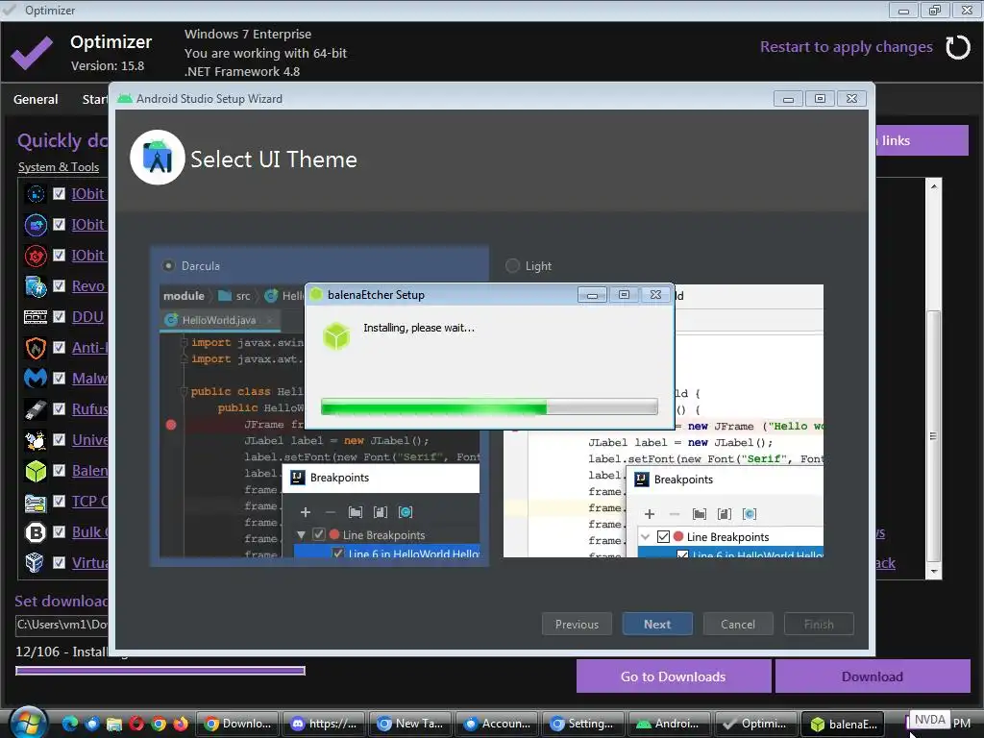The width and height of the screenshot is (984, 738).
Task: Click the Malwarebytes blue icon
Action: click(x=36, y=379)
